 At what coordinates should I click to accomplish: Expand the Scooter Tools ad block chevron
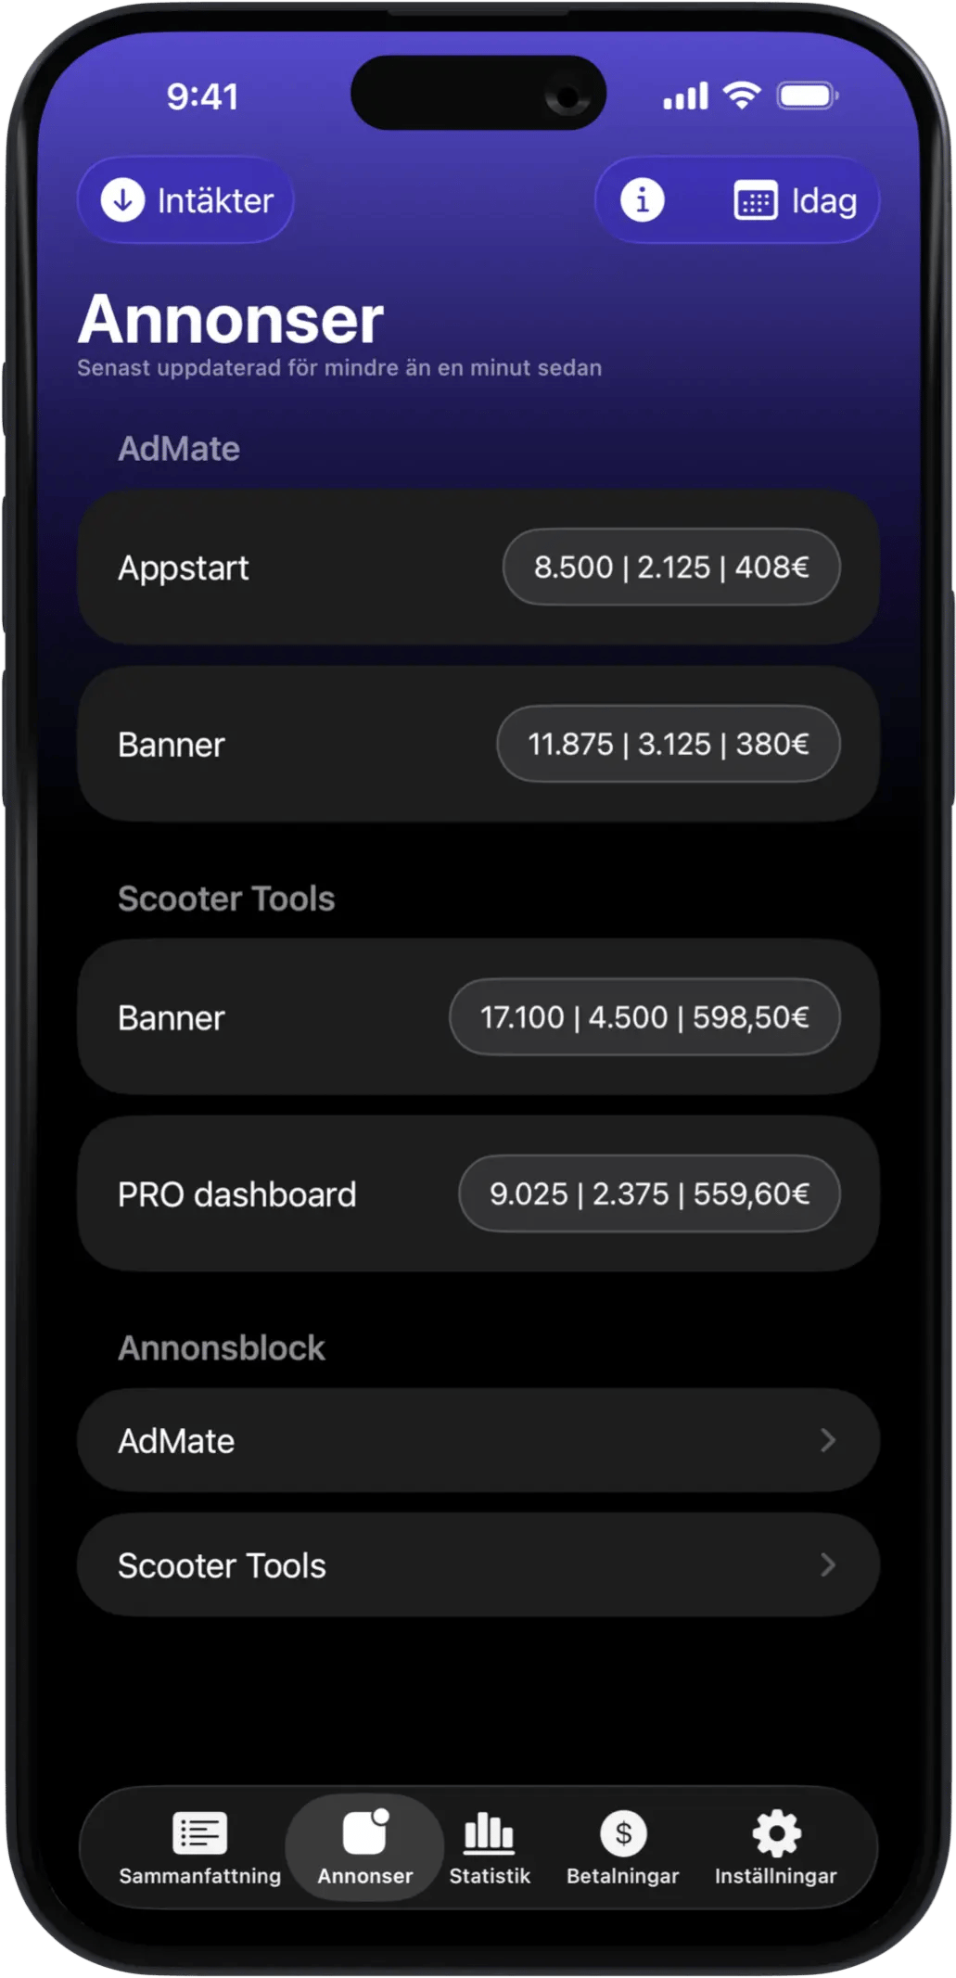coord(828,1565)
